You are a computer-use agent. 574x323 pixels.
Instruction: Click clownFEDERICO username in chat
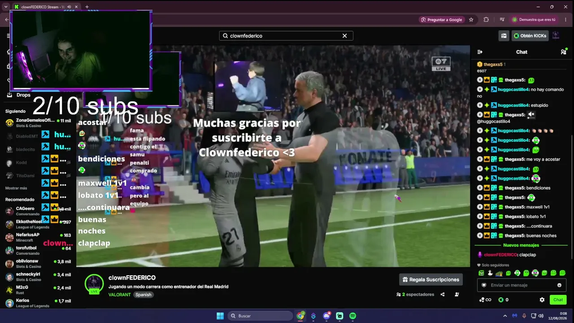500,255
